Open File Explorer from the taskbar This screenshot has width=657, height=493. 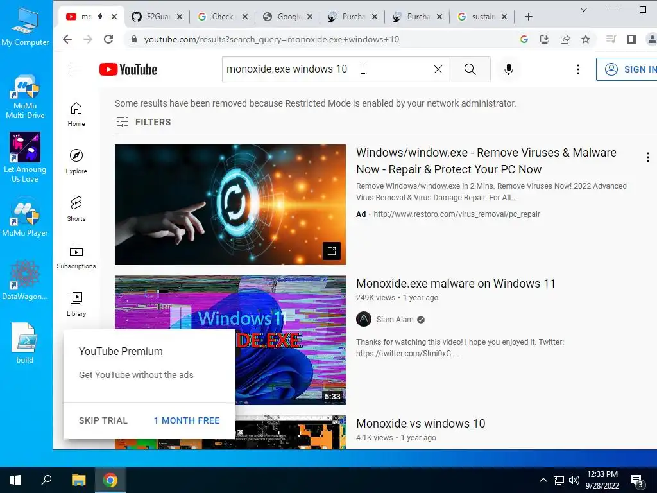pos(78,480)
